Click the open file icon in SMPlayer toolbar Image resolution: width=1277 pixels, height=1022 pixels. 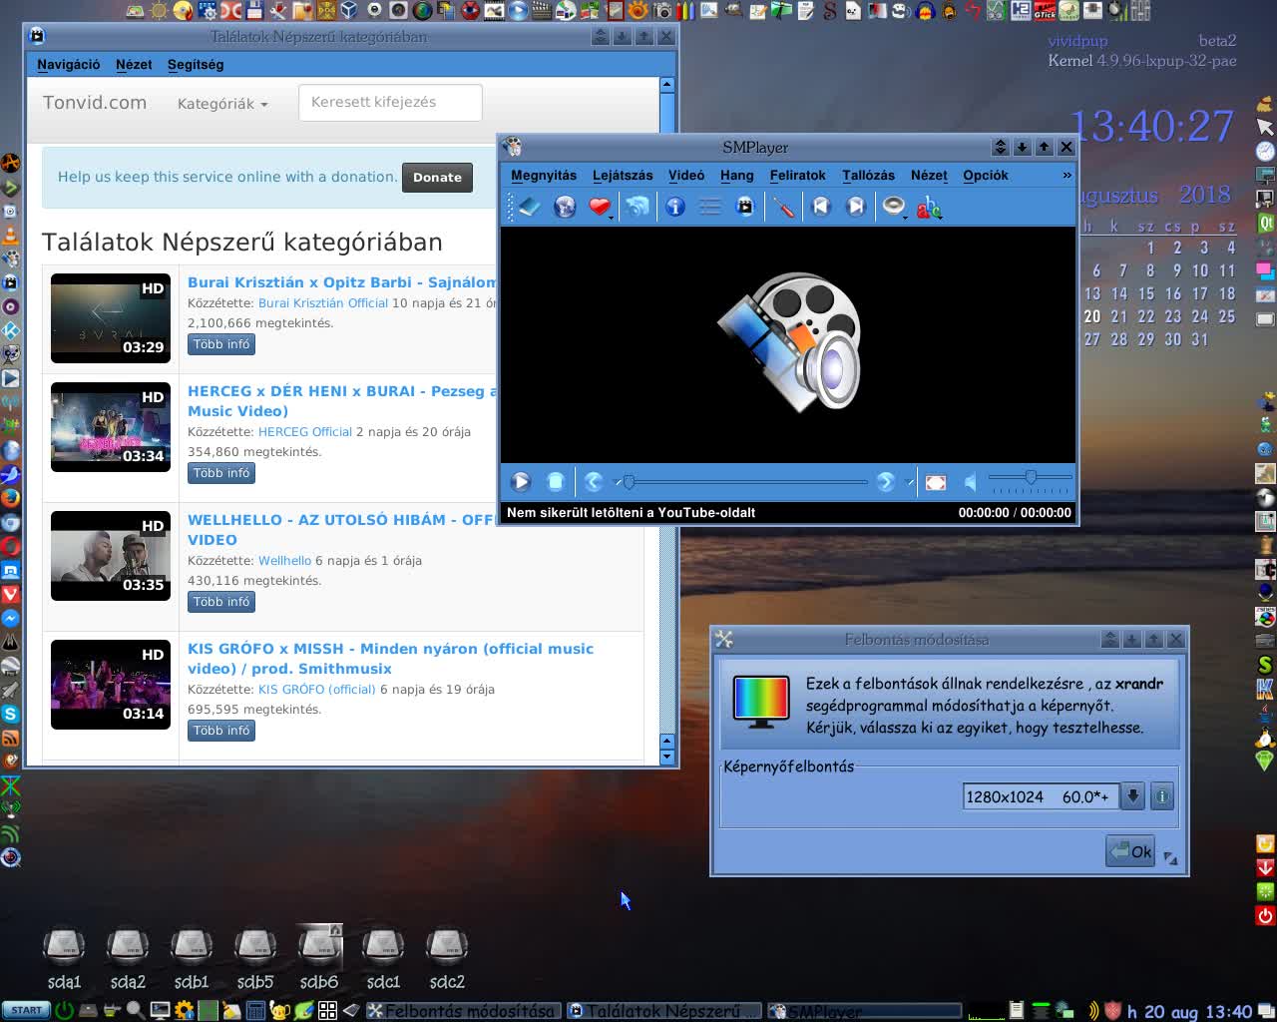click(x=529, y=207)
